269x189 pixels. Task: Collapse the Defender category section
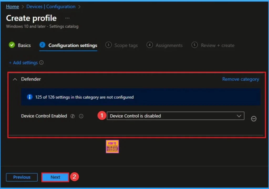[x=15, y=79]
